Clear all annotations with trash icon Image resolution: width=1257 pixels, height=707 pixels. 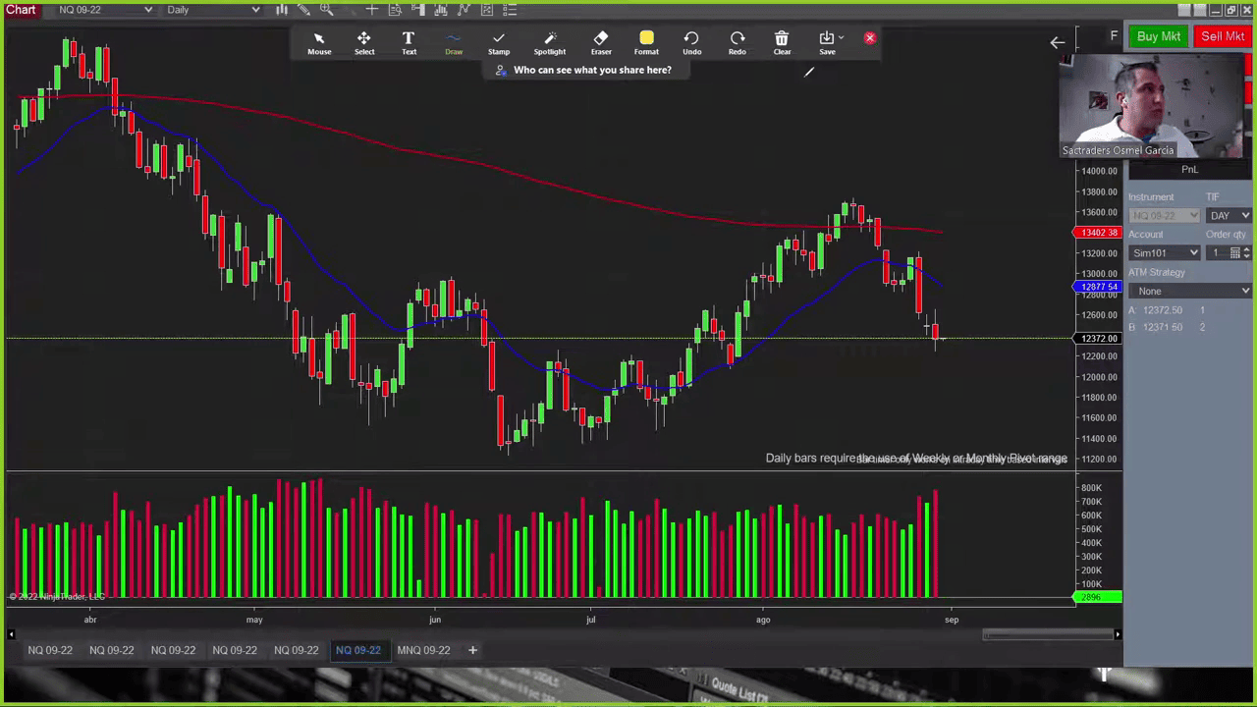pos(782,42)
